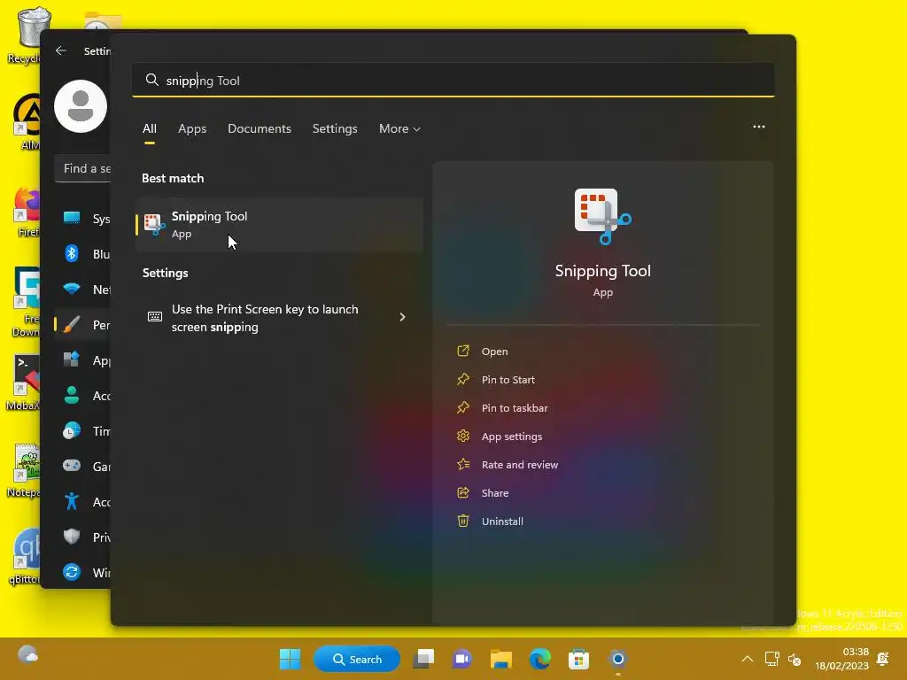Click the taskbar Search button

click(357, 659)
